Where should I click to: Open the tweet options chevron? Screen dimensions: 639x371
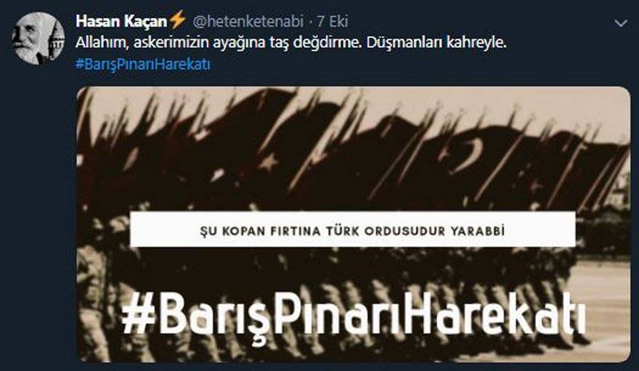620,23
